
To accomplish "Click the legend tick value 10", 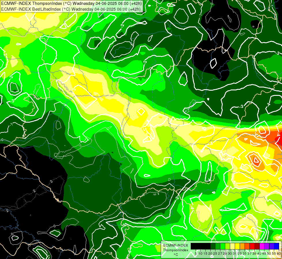I will click(x=200, y=254).
